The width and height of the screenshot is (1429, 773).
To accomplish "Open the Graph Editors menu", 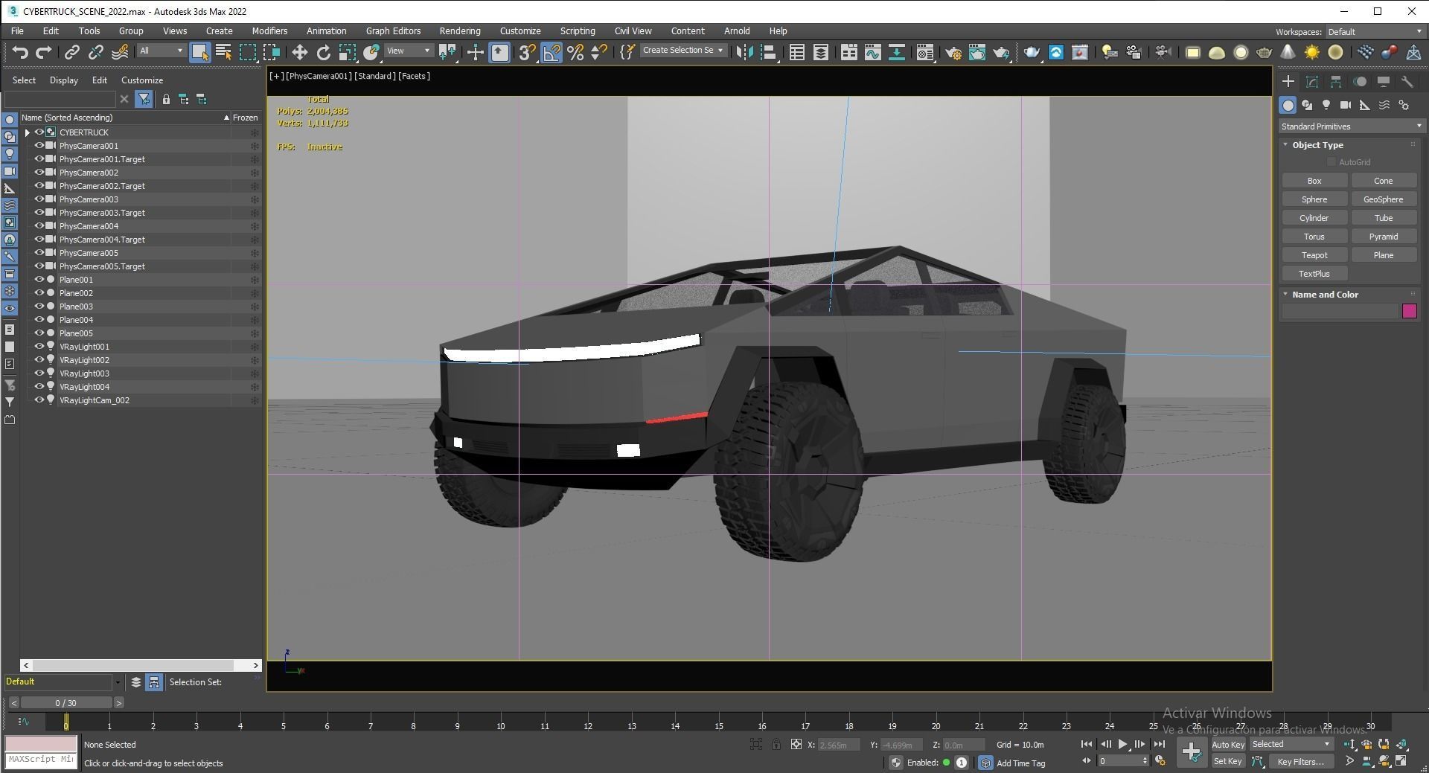I will coord(393,31).
